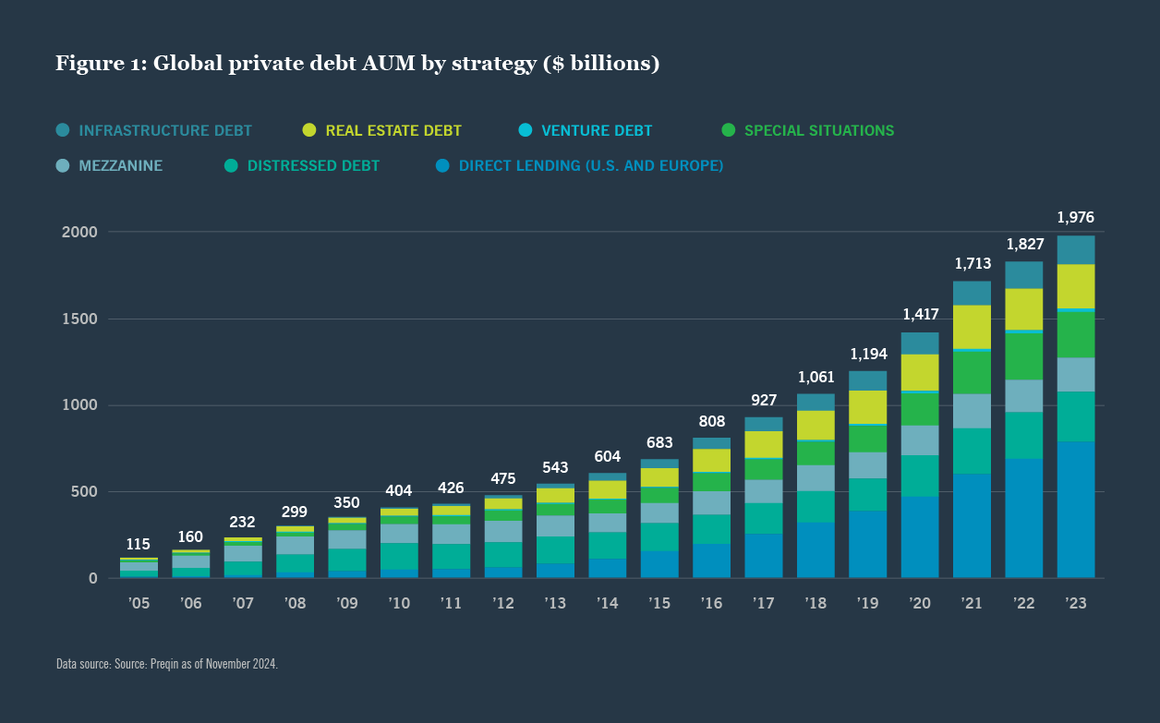Click the Venture Debt legend color dot
Screen dimensions: 1160x723
[x=526, y=130]
